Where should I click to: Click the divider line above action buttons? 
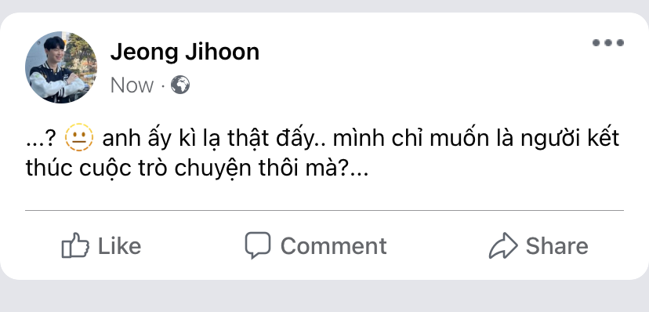coord(324,211)
